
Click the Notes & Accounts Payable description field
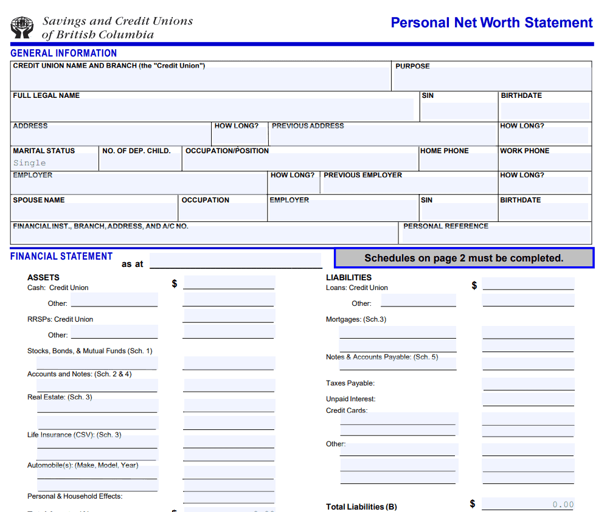(x=398, y=364)
